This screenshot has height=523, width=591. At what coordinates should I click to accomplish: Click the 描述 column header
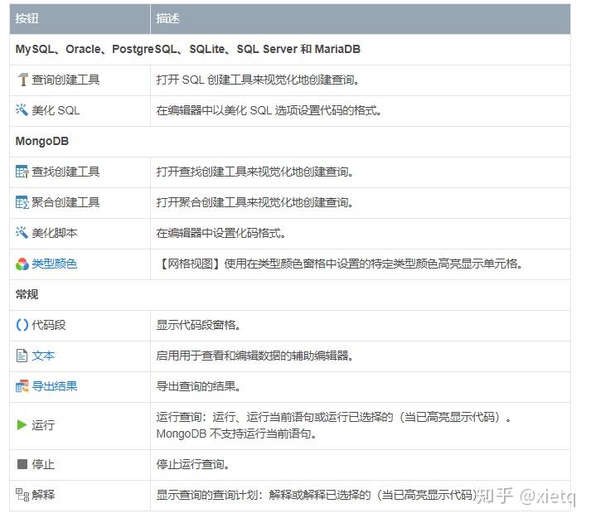pos(167,18)
